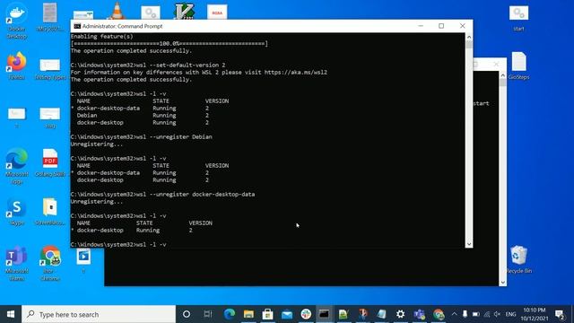Show hidden system tray icons
574x323 pixels.
click(x=455, y=314)
